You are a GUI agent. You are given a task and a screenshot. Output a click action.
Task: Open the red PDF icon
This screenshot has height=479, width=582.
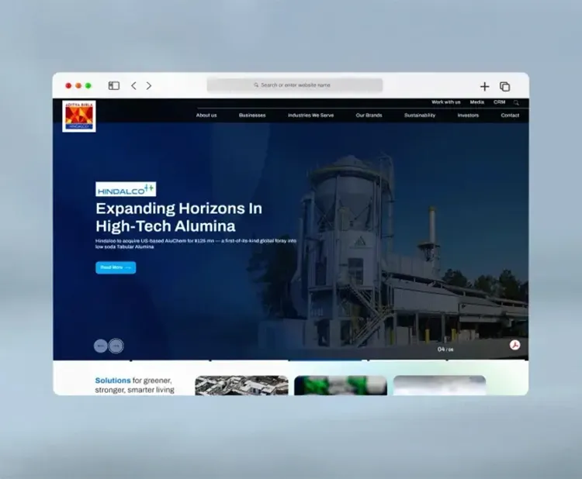point(514,345)
